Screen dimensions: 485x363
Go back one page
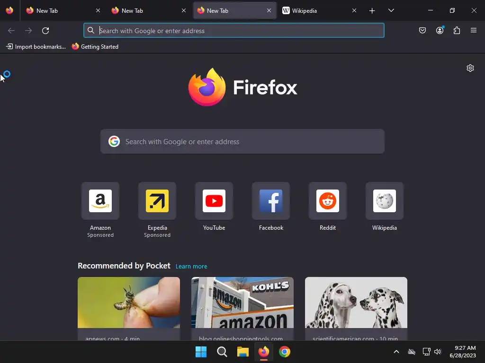tap(11, 31)
